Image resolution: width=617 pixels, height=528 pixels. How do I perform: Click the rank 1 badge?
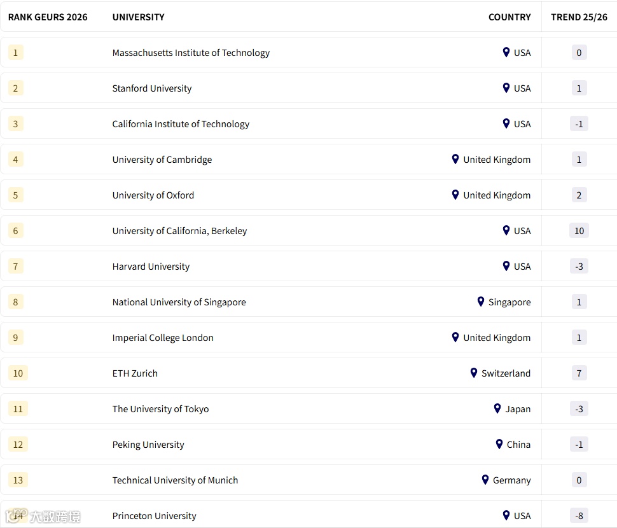[16, 53]
